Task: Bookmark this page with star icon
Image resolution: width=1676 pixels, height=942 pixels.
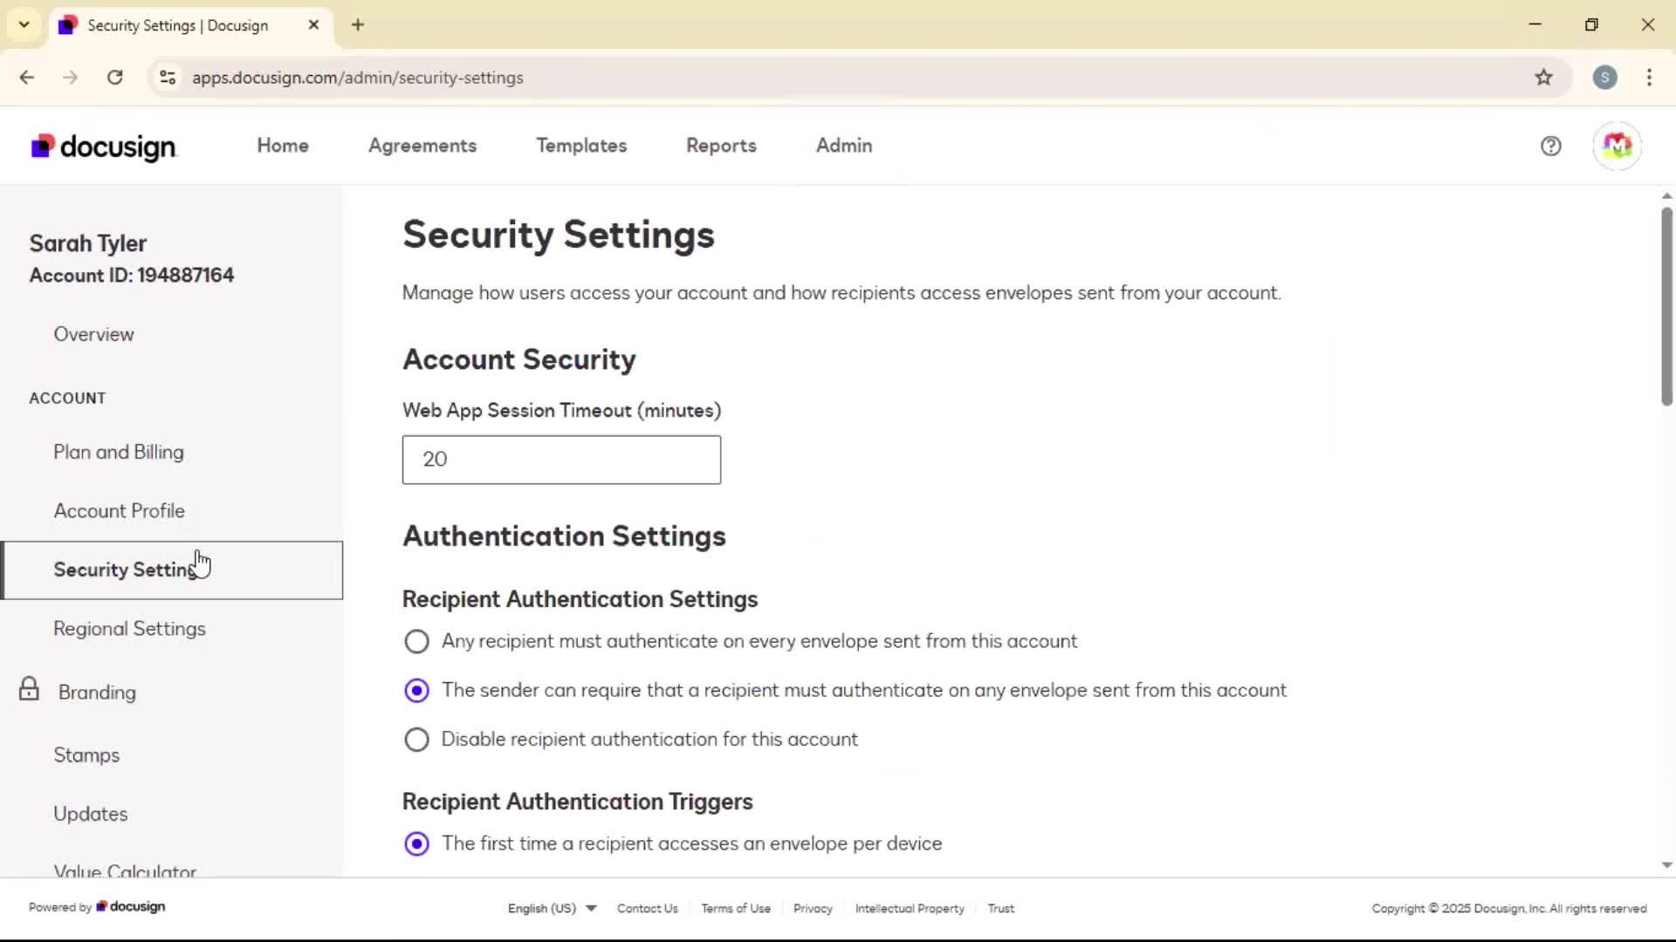Action: point(1543,78)
